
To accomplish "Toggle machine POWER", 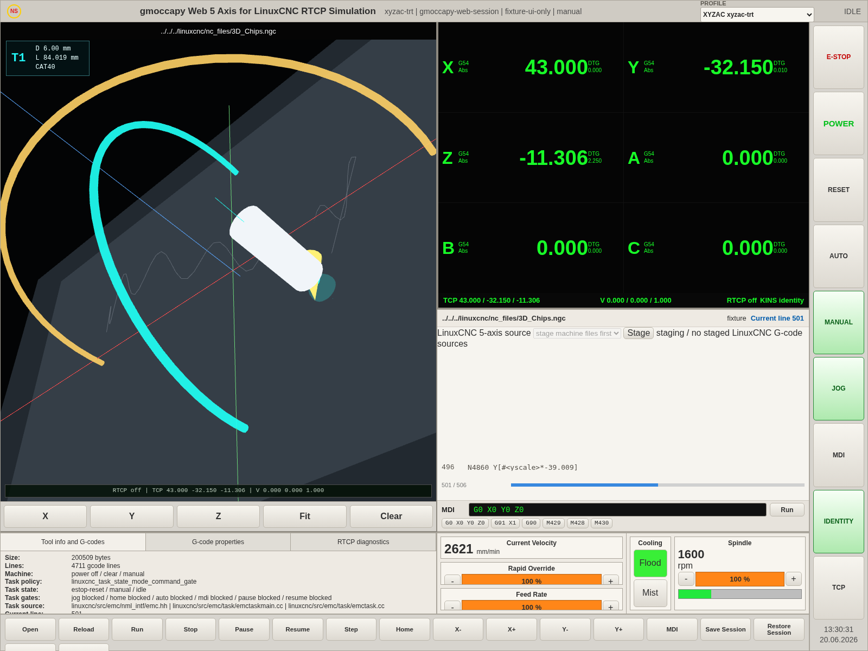I will pyautogui.click(x=838, y=124).
